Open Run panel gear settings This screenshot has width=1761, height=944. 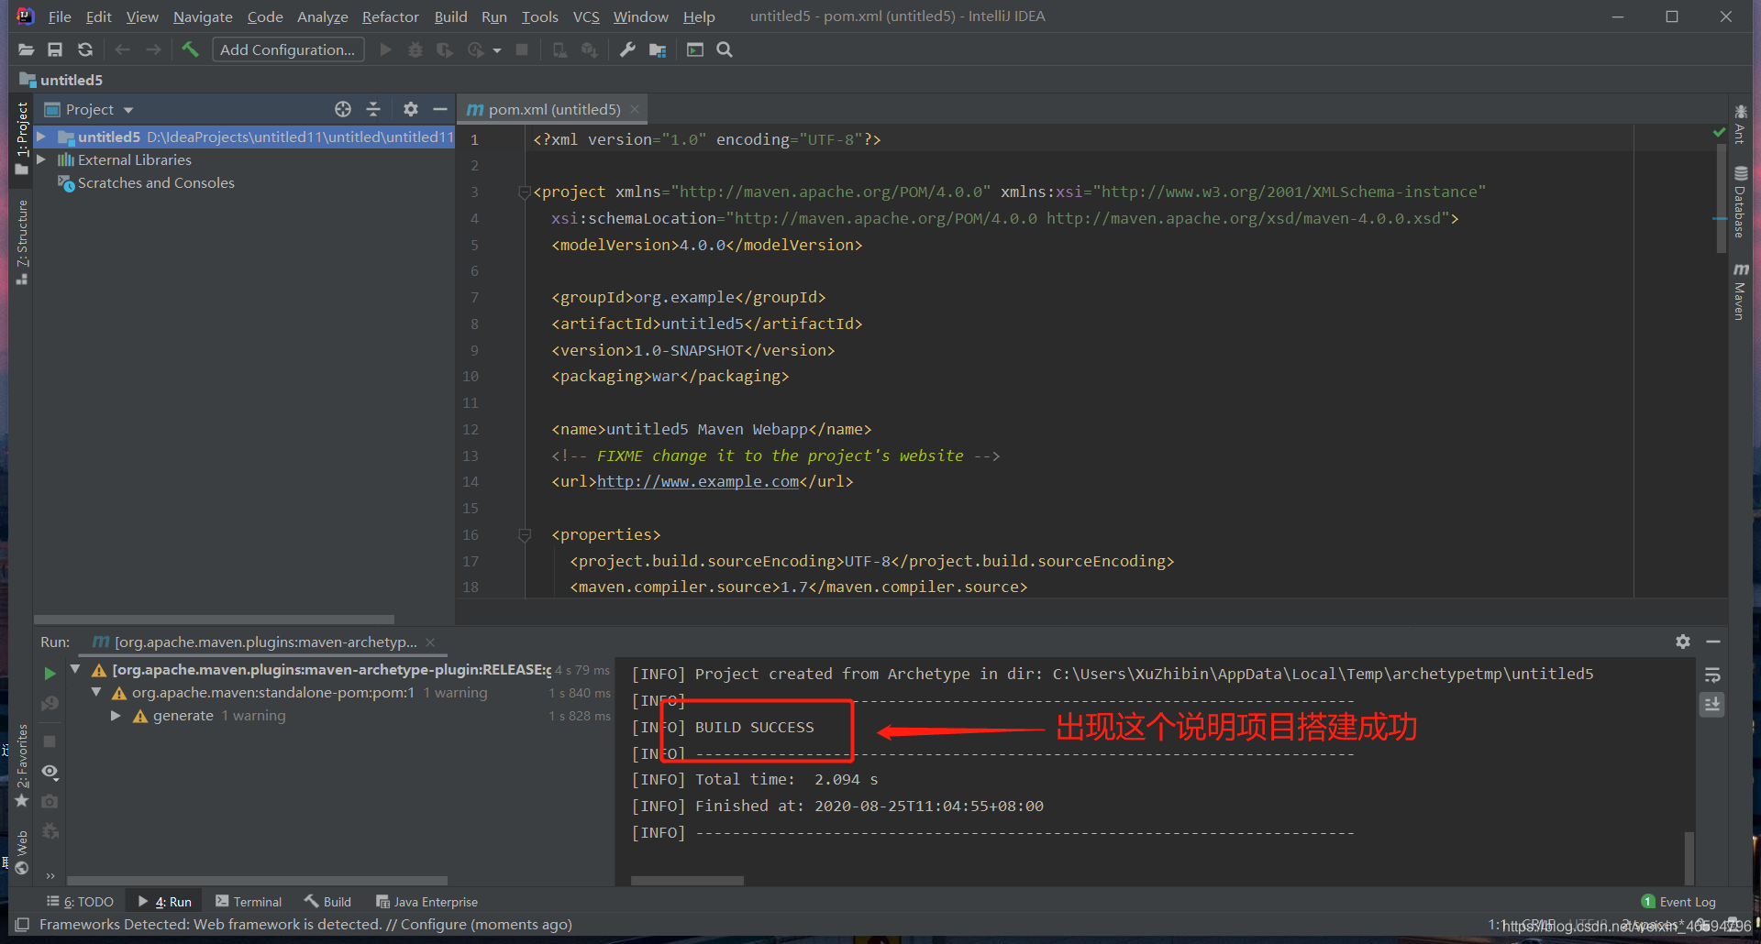(x=1683, y=642)
